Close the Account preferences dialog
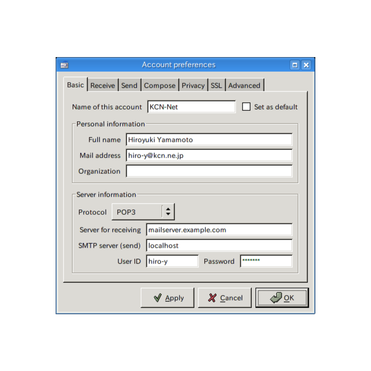The image size is (371, 371). click(x=306, y=65)
